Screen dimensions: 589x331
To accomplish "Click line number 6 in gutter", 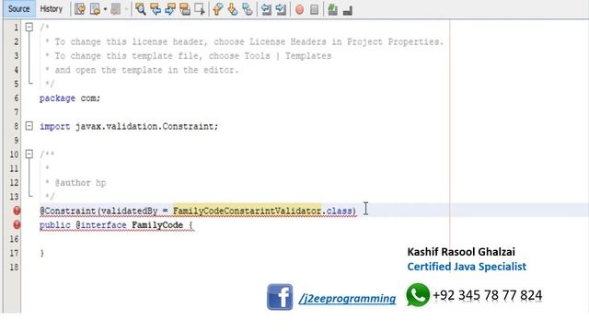I will pyautogui.click(x=16, y=98).
